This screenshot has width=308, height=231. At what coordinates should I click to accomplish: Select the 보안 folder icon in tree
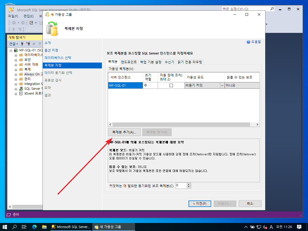(x=21, y=60)
